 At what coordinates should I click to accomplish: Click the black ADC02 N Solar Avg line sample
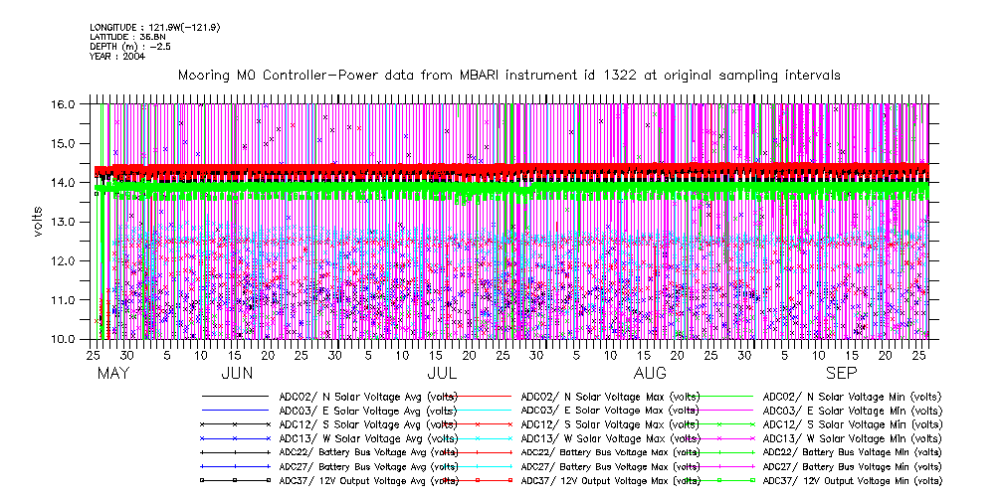(235, 396)
